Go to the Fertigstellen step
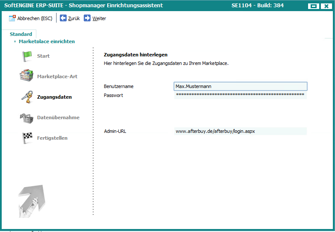Image resolution: width=335 pixels, height=232 pixels. pyautogui.click(x=52, y=138)
